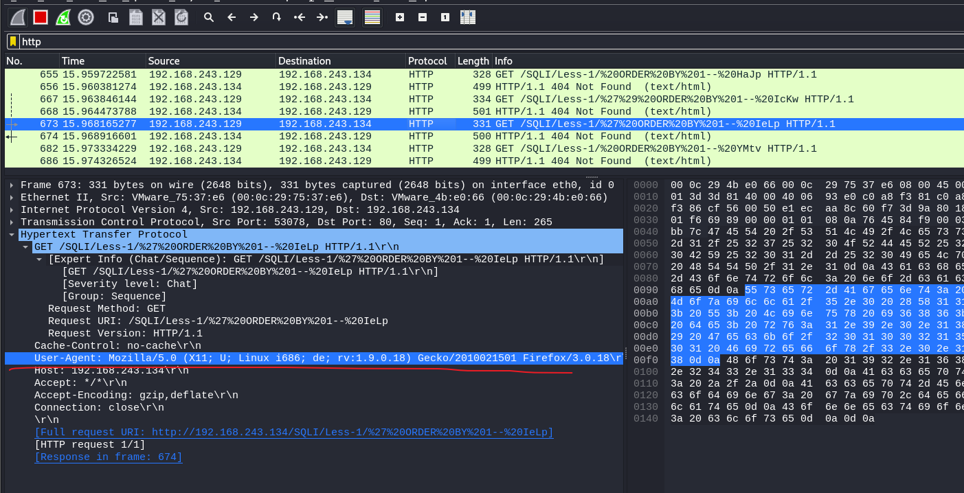Go to the next packet
The image size is (964, 493).
click(254, 17)
